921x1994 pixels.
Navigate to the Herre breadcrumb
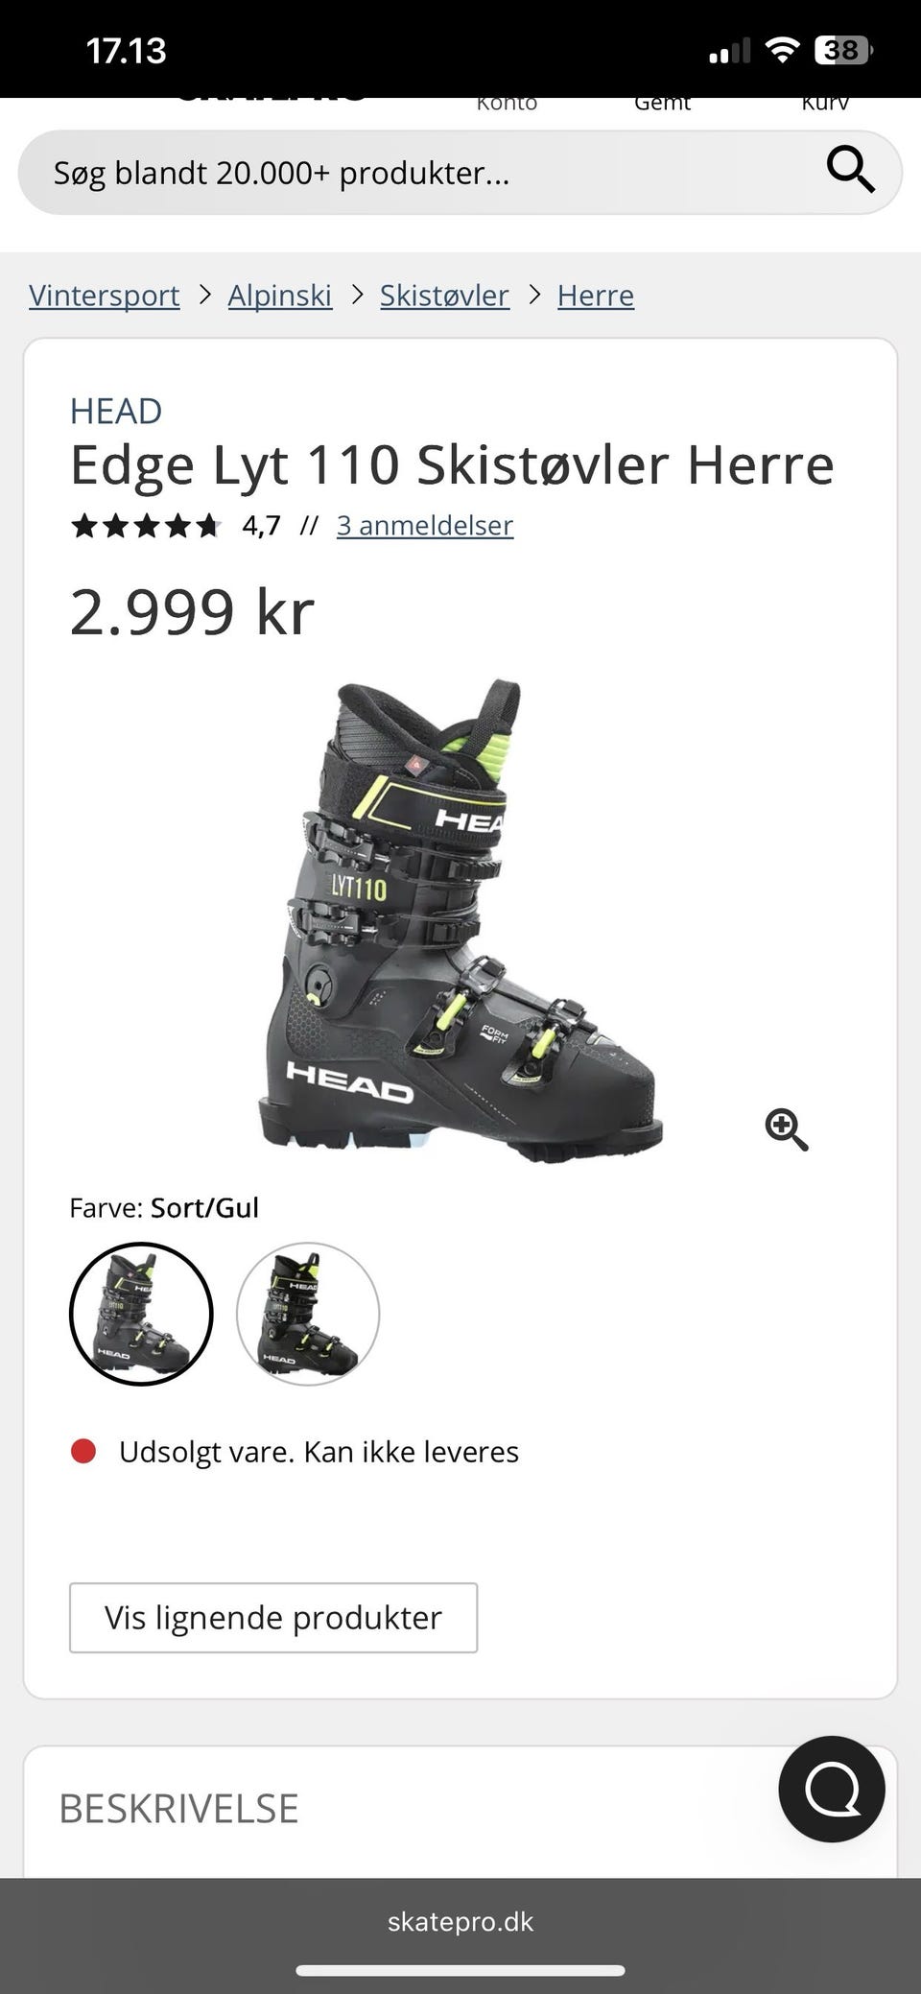pos(596,296)
